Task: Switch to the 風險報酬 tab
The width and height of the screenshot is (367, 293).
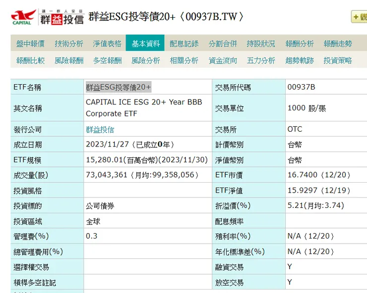Action: [x=69, y=60]
